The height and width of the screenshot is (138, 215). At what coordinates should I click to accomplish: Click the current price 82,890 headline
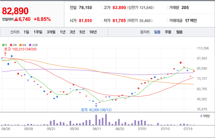coord(15,11)
